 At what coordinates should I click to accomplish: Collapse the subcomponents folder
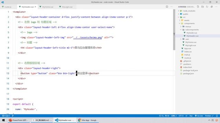tap(192, 30)
